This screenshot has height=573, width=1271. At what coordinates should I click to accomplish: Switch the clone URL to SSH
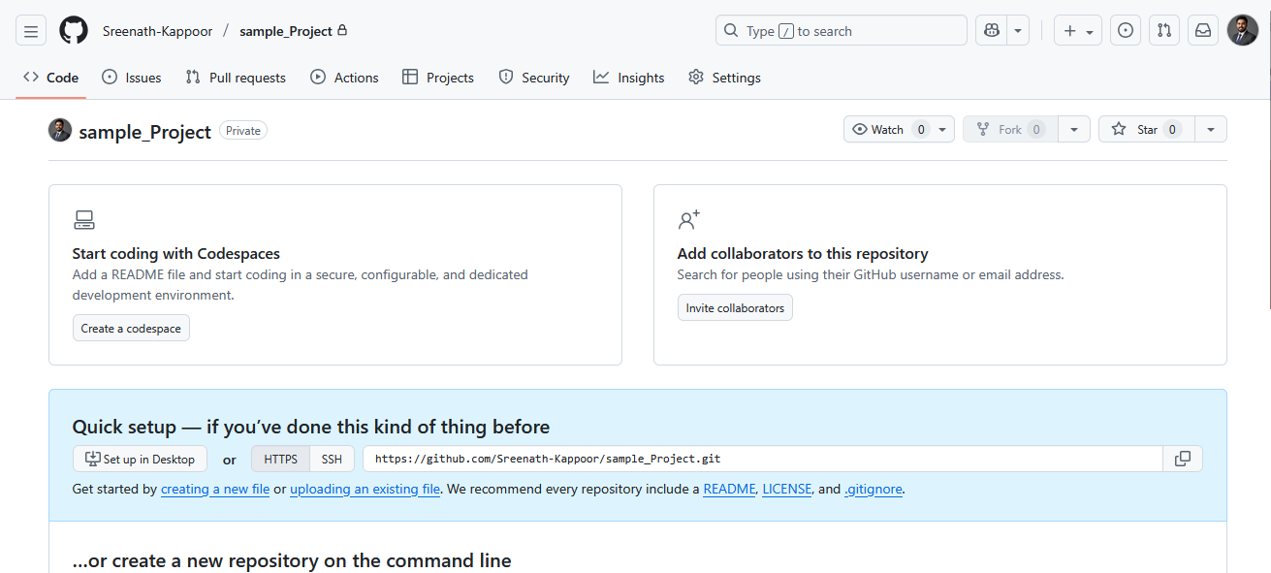tap(332, 458)
